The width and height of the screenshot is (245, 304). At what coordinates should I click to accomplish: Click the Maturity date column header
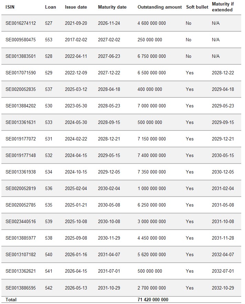pos(112,7)
